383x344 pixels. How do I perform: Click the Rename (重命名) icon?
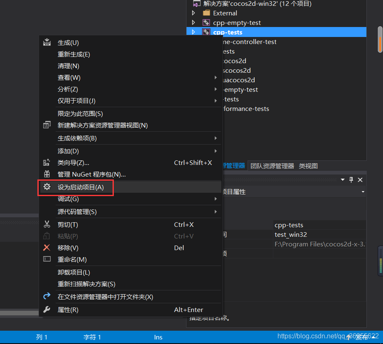click(x=47, y=259)
